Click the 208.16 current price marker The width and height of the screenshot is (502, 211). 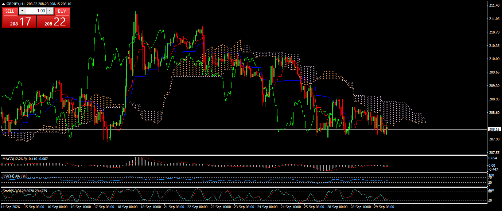(494, 129)
